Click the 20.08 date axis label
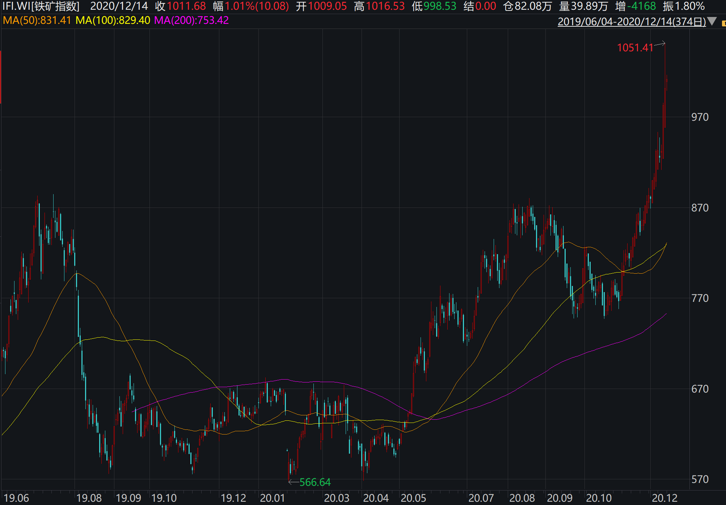The image size is (726, 505). pos(522,498)
